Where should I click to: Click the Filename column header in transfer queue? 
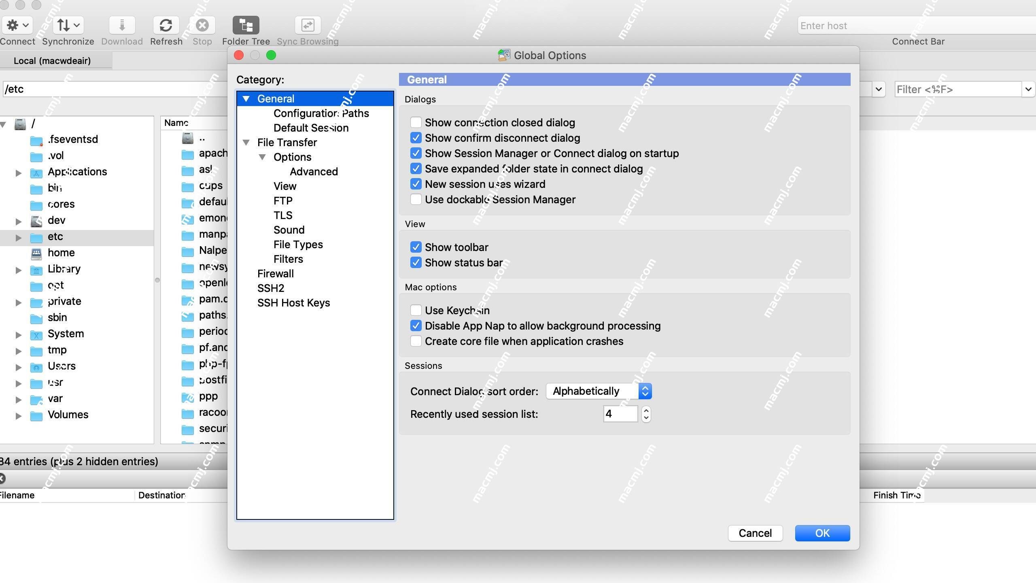pyautogui.click(x=67, y=495)
